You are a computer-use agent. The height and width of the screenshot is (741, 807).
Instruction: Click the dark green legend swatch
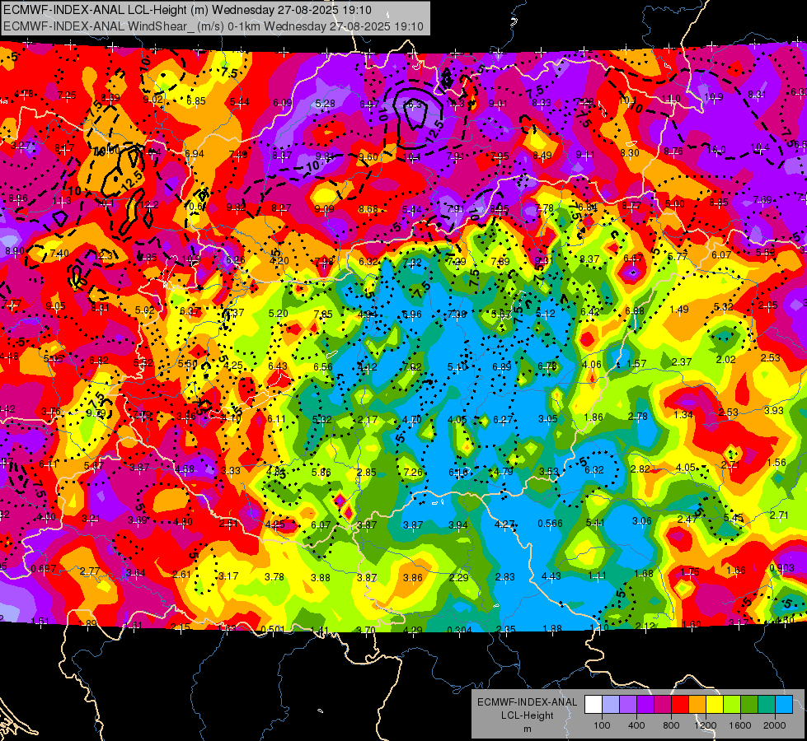(749, 705)
